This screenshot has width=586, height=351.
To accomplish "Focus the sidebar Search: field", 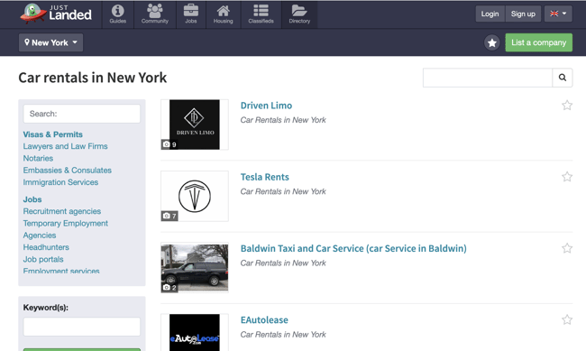I will (82, 114).
